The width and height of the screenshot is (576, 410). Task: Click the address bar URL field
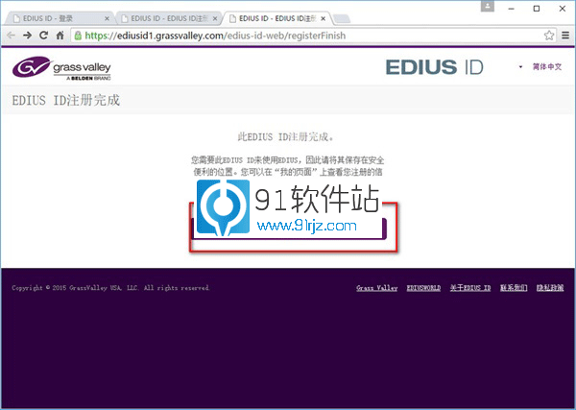click(288, 36)
